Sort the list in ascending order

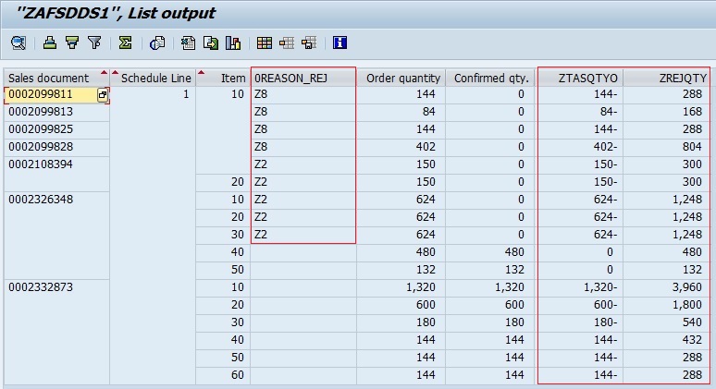[49, 43]
